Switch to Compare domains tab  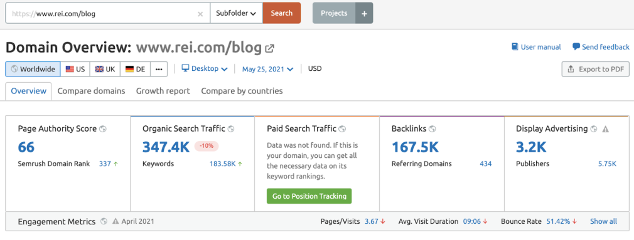92,91
